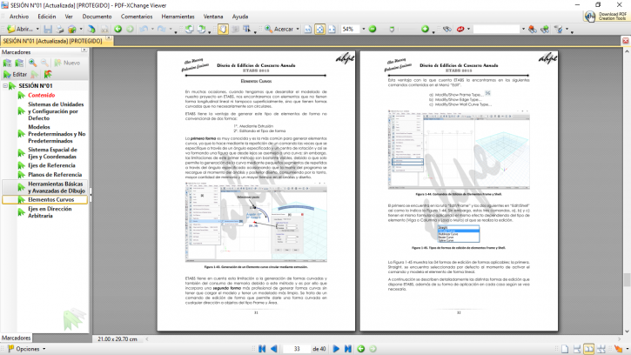Click the page number input field
The height and width of the screenshot is (355, 631).
[x=298, y=348]
